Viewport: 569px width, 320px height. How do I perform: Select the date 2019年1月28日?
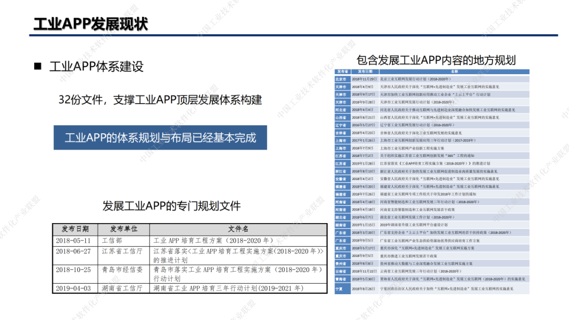coord(363,164)
